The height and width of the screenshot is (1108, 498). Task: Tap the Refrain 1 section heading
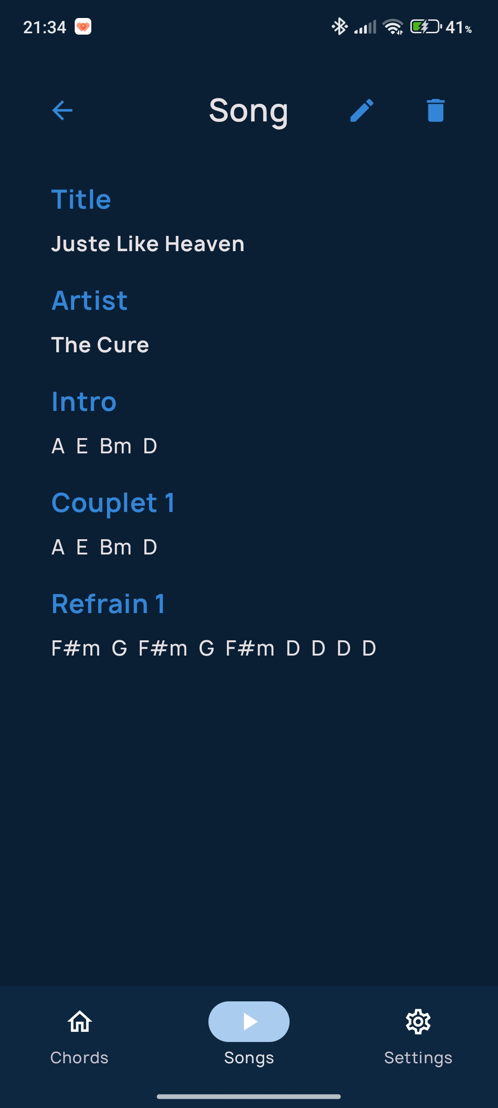tap(108, 604)
